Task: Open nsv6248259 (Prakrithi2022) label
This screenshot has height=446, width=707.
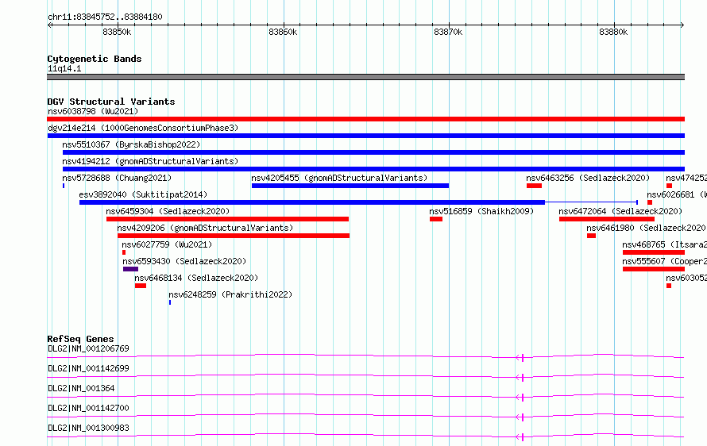Action: [230, 294]
